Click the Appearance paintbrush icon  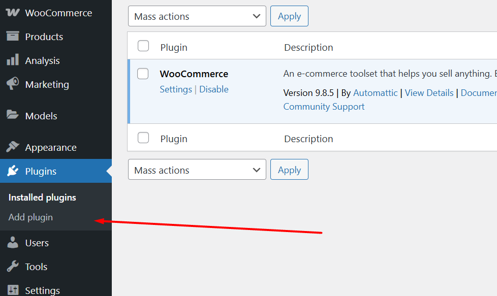(x=13, y=147)
